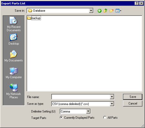Open My Recent Documents location

click(14, 24)
